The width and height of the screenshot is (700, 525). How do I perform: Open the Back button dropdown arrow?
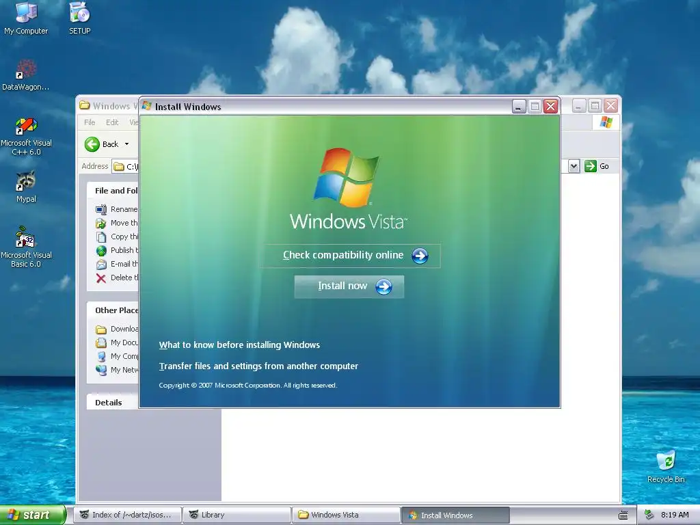pyautogui.click(x=126, y=144)
